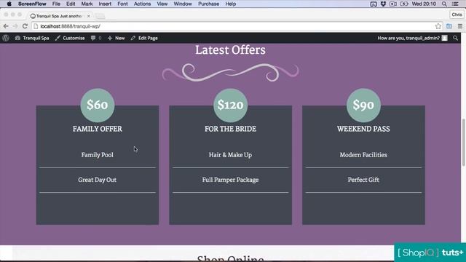This screenshot has width=466, height=262.
Task: Click the $120 price circle
Action: [x=230, y=105]
